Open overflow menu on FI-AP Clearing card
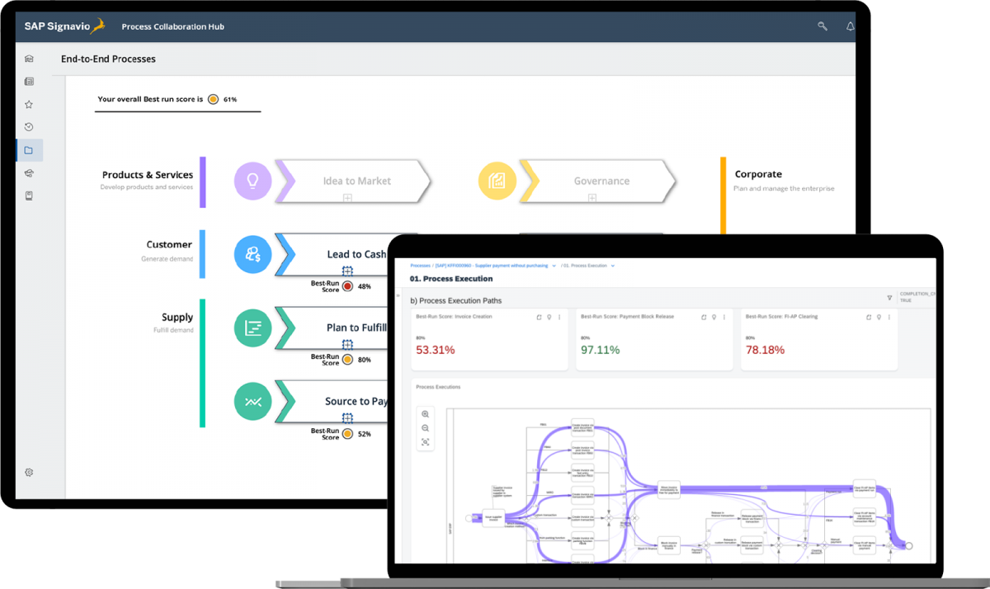The height and width of the screenshot is (589, 990). [889, 316]
